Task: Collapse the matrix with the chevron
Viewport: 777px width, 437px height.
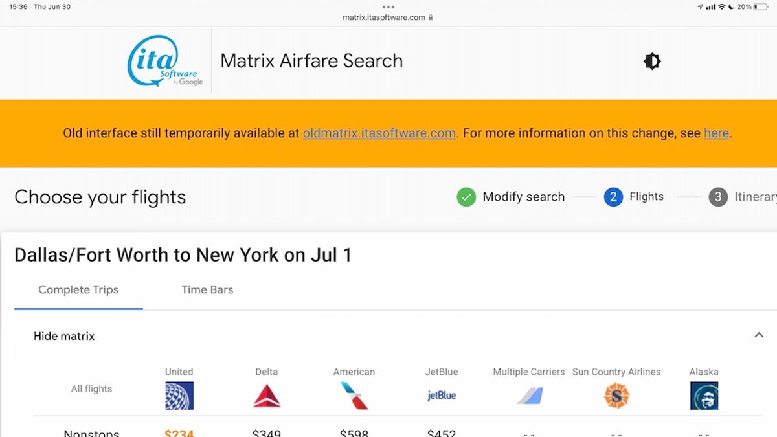Action: pos(759,335)
